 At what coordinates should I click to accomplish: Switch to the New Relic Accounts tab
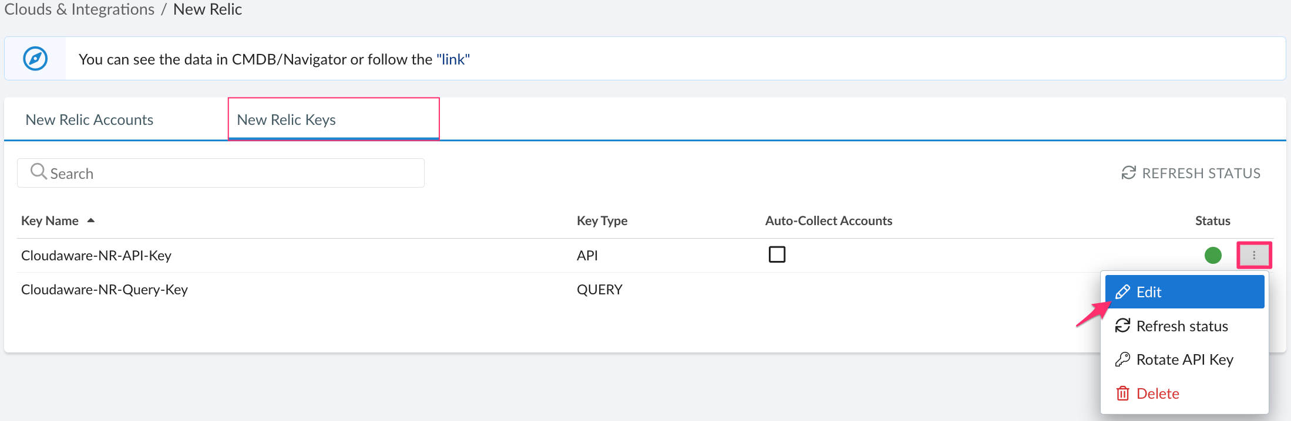click(x=89, y=120)
